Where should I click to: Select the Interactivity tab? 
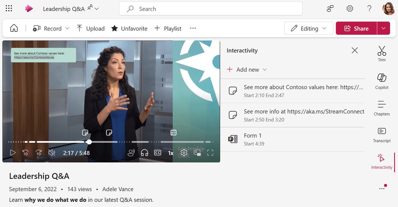pyautogui.click(x=382, y=162)
